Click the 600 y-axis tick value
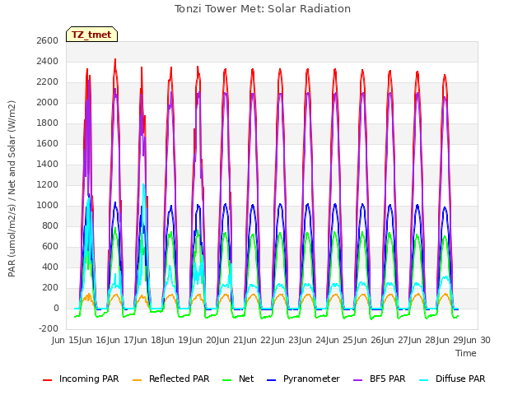The image size is (527, 395). tap(50, 247)
